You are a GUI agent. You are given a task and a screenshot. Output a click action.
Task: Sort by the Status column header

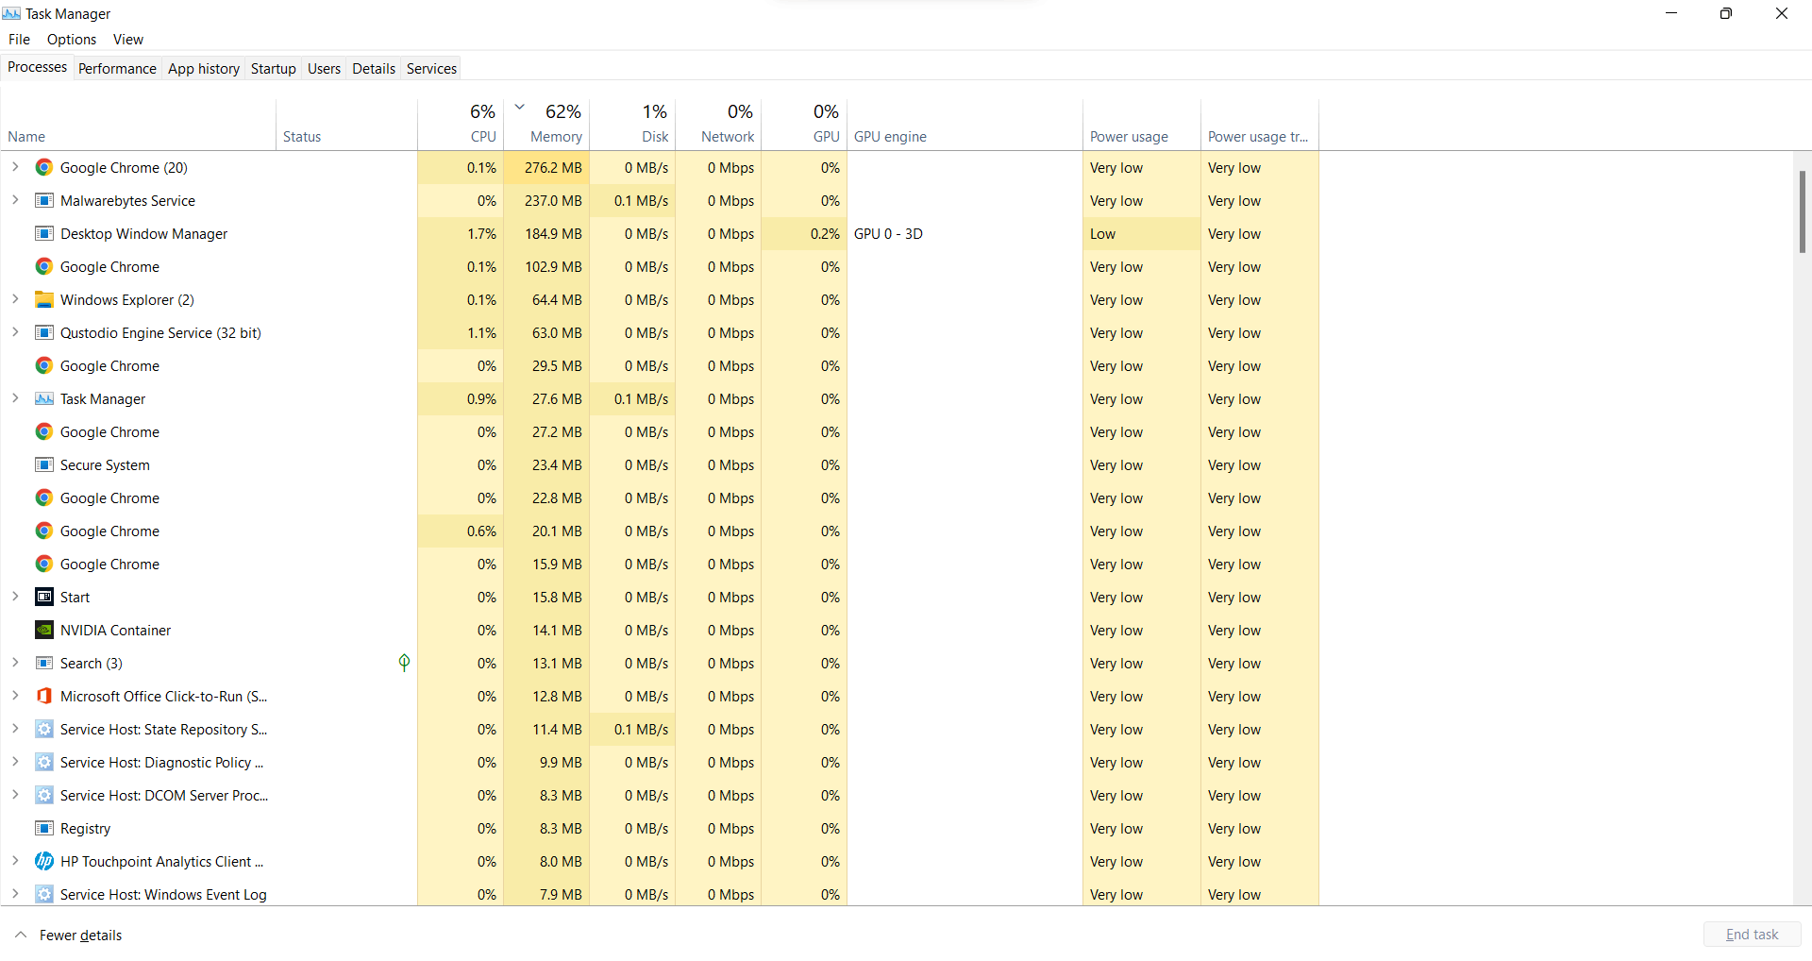[x=346, y=125]
